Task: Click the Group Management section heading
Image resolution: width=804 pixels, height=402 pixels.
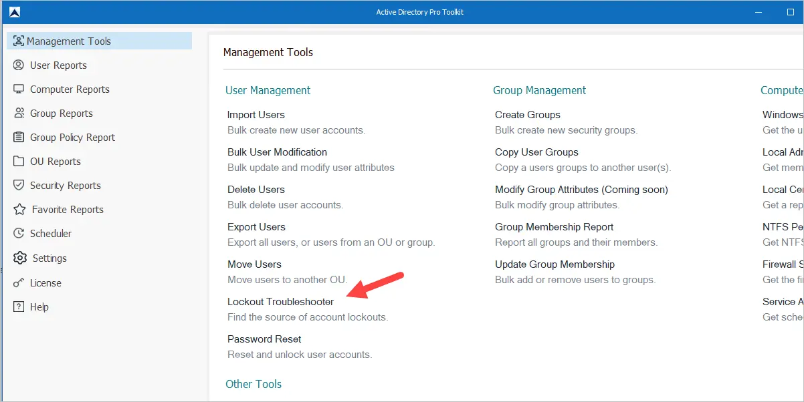Action: pyautogui.click(x=539, y=90)
